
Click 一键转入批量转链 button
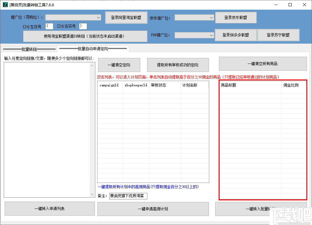point(263,209)
